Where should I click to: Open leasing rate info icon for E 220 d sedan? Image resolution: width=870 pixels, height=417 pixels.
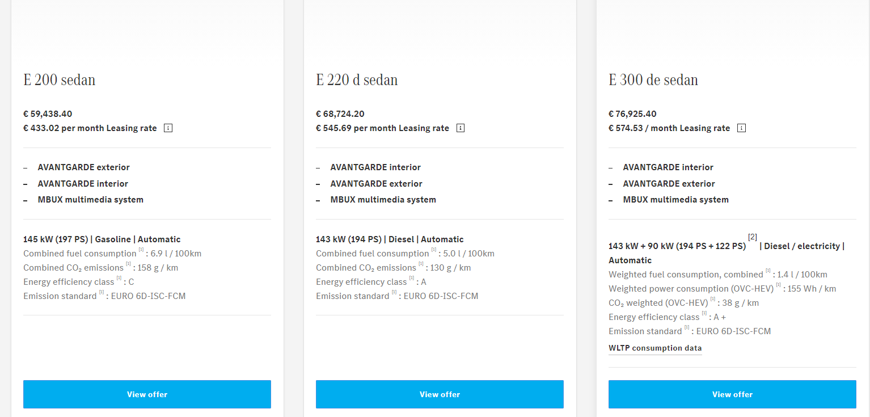(461, 128)
